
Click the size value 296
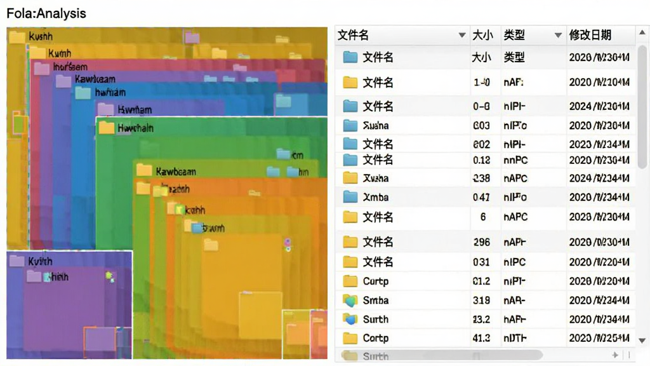481,242
